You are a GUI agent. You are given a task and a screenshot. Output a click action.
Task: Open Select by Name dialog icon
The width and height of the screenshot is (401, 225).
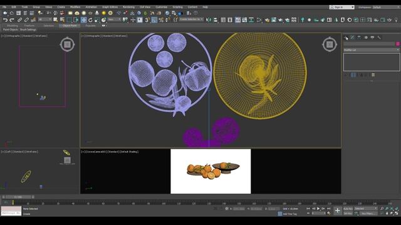62,20
